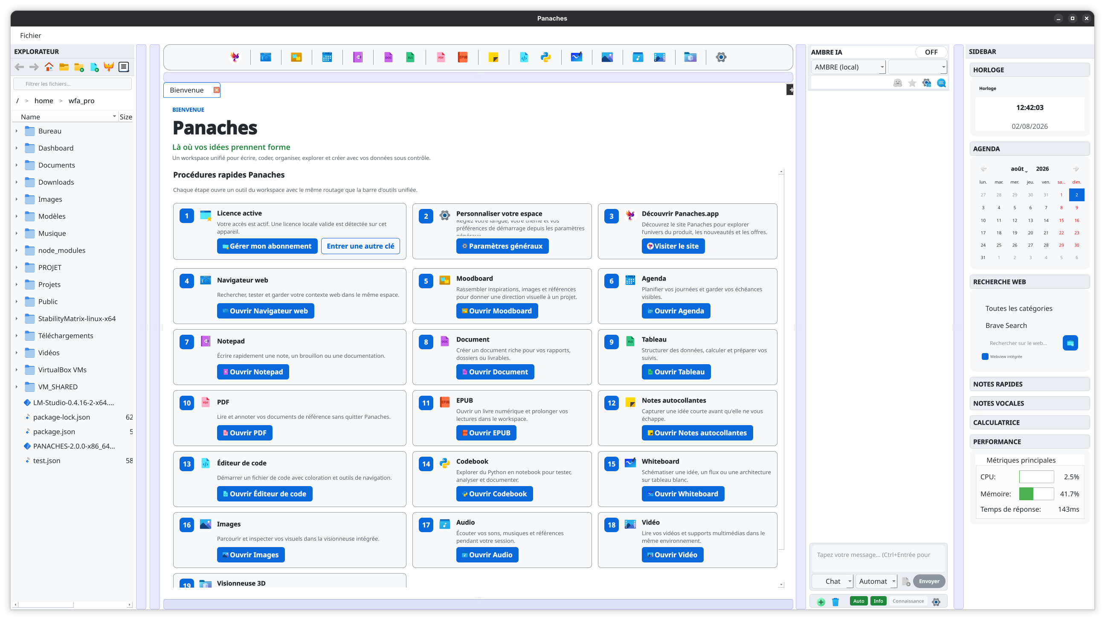Launch Moodboard from the top toolbar

point(296,57)
